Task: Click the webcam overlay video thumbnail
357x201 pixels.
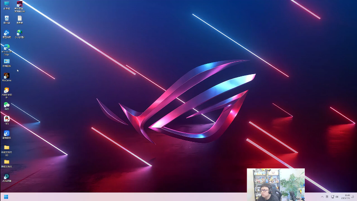Action: (276, 184)
